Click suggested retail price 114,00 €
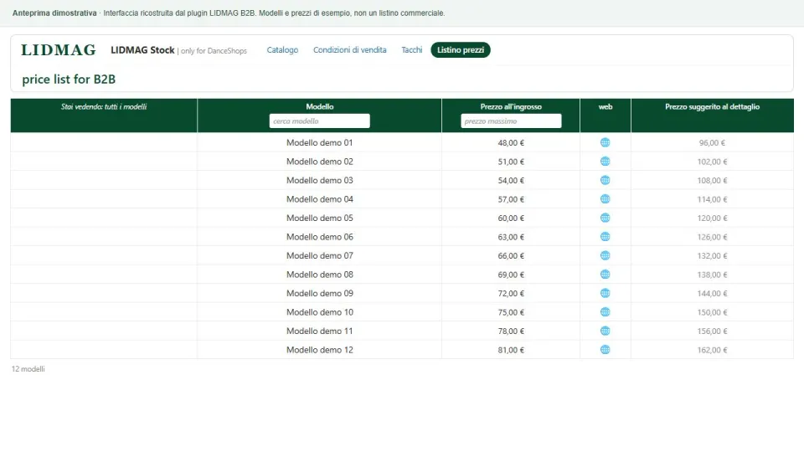804x452 pixels. (x=712, y=199)
